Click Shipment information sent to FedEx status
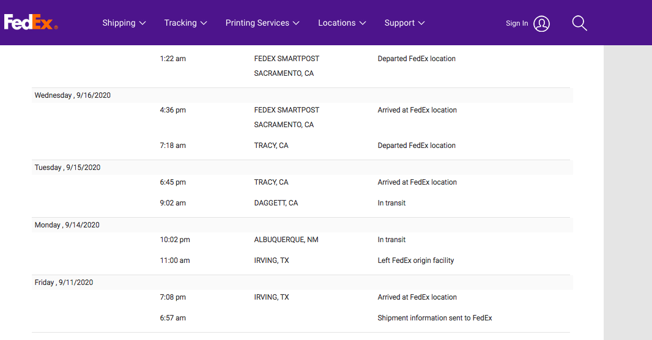Screen dimensions: 652x340 (435, 317)
